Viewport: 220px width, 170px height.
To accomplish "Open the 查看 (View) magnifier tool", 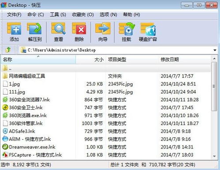I will tap(58, 29).
